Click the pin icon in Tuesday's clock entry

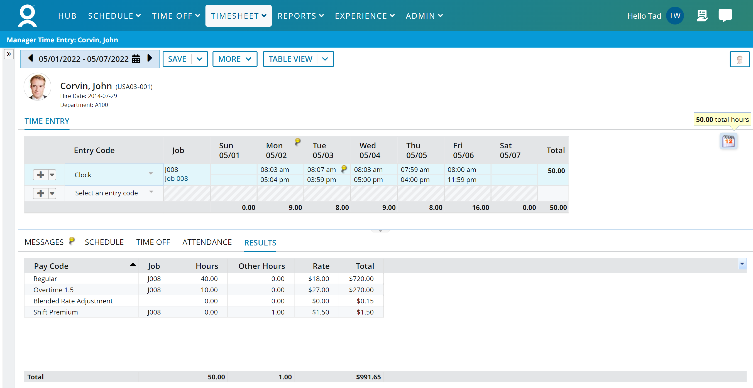pyautogui.click(x=344, y=169)
